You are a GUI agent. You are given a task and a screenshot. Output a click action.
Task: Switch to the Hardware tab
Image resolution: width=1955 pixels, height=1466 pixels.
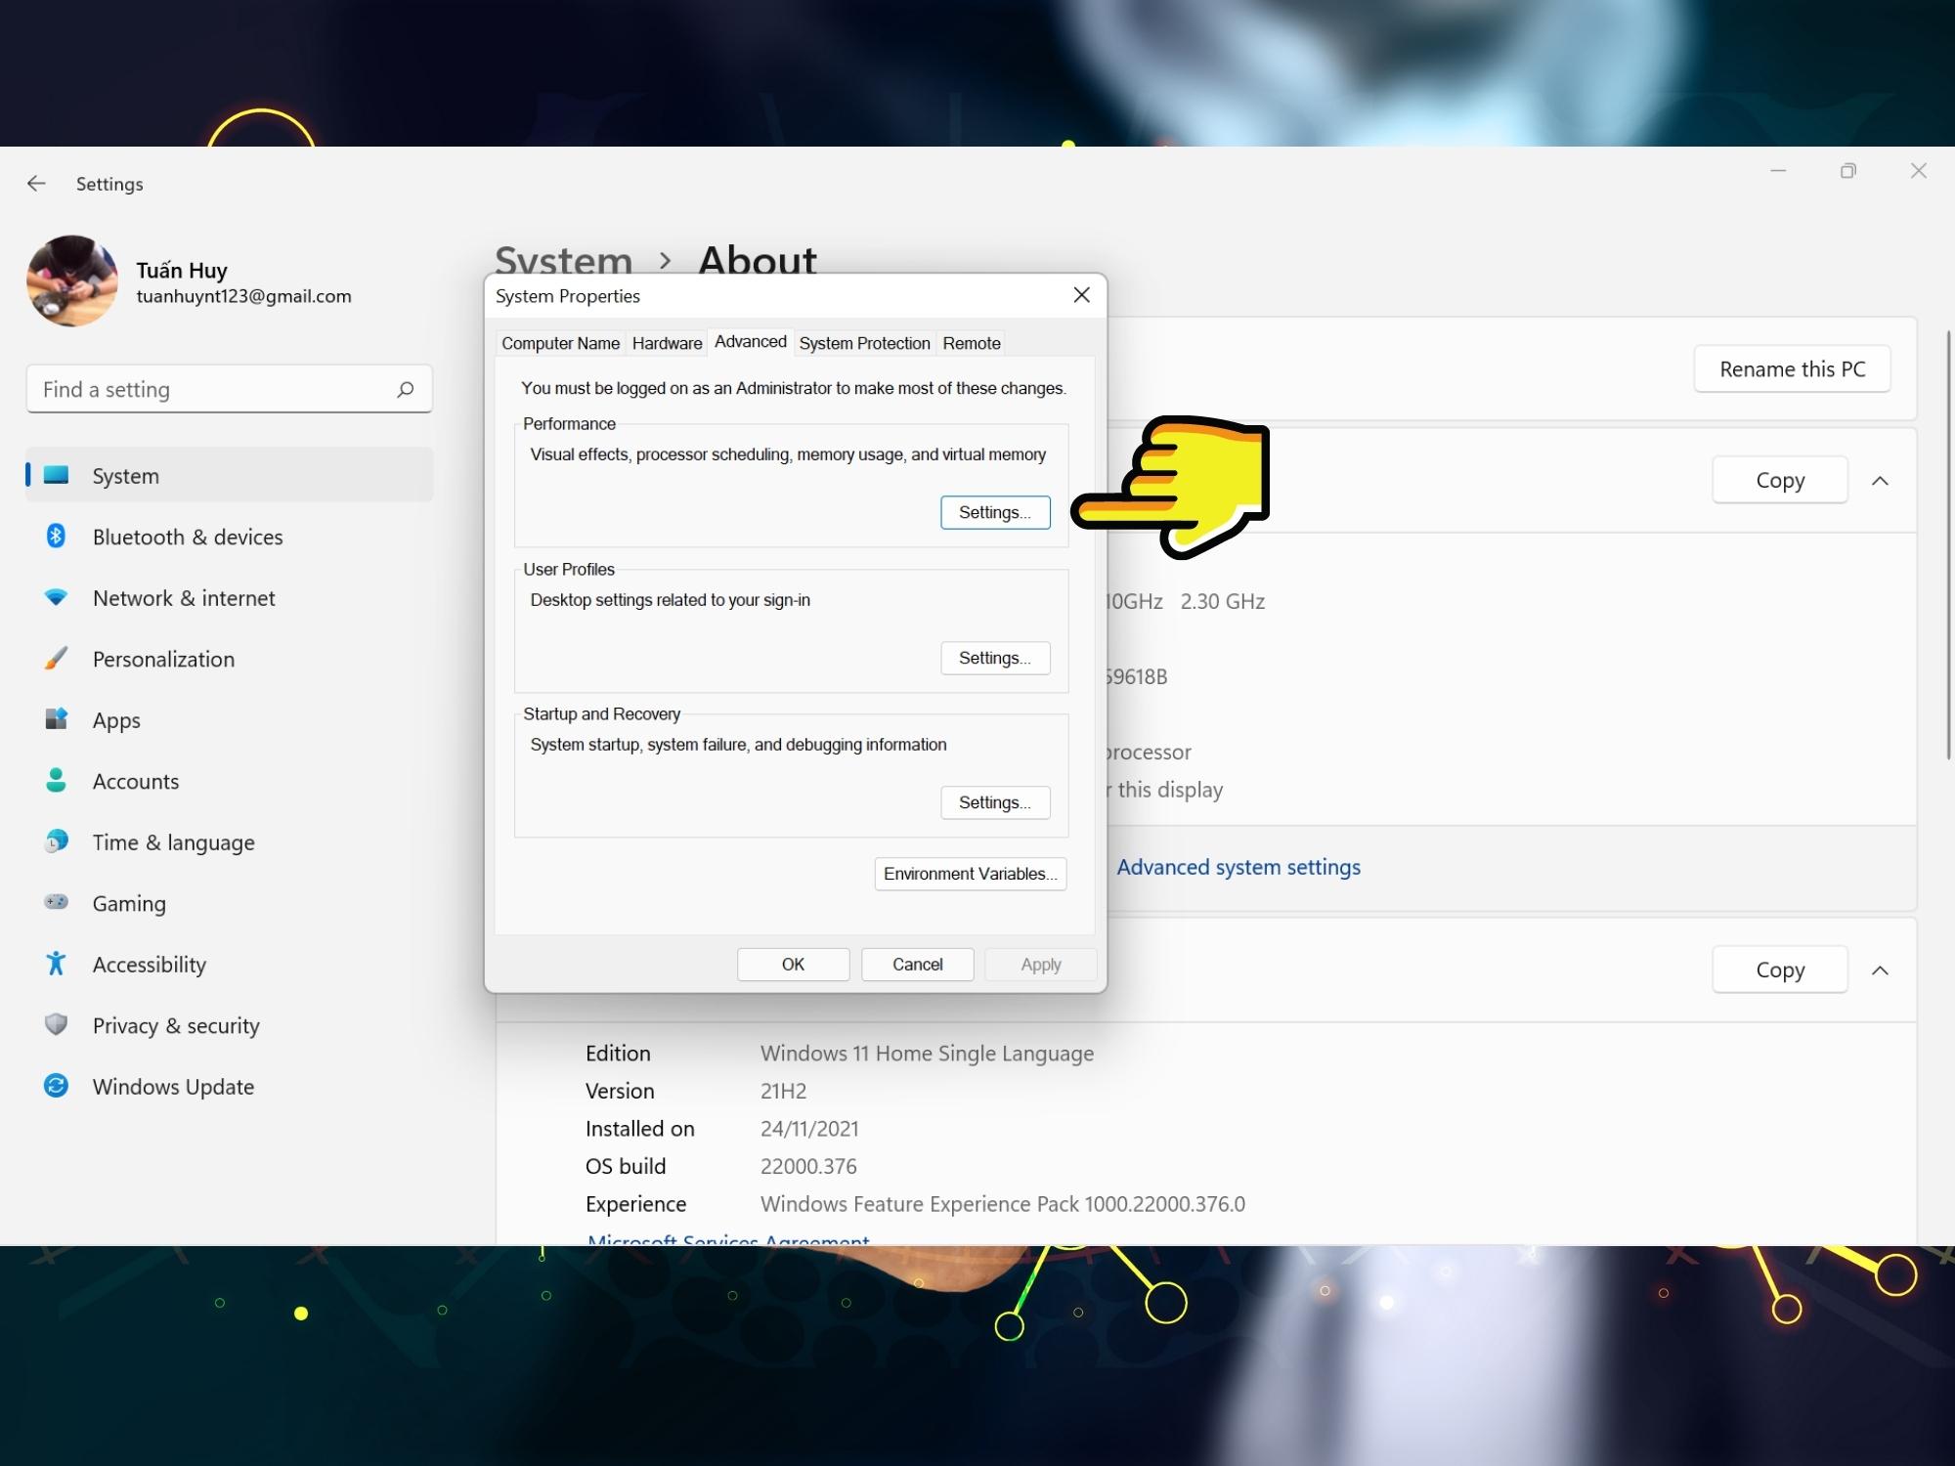pyautogui.click(x=667, y=343)
